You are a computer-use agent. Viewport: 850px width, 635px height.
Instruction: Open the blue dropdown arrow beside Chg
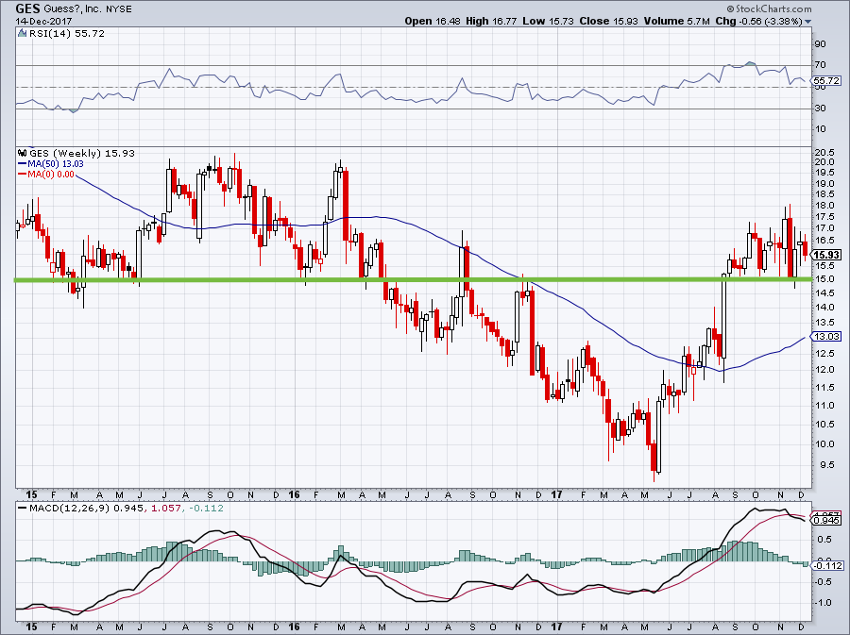(x=808, y=23)
